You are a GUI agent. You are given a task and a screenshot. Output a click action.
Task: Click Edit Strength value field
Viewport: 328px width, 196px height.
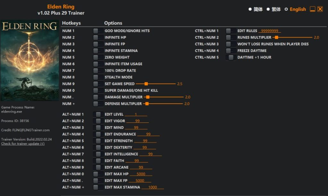145,141
